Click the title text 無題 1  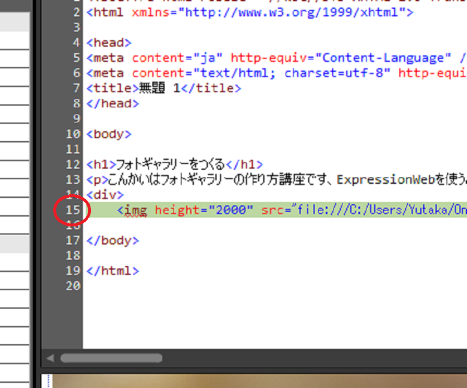(x=159, y=88)
